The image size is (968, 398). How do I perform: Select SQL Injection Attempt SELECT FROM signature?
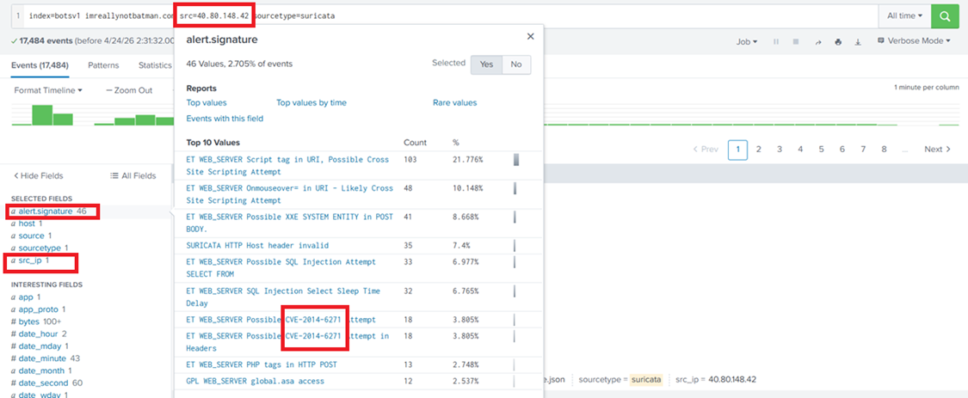(281, 267)
